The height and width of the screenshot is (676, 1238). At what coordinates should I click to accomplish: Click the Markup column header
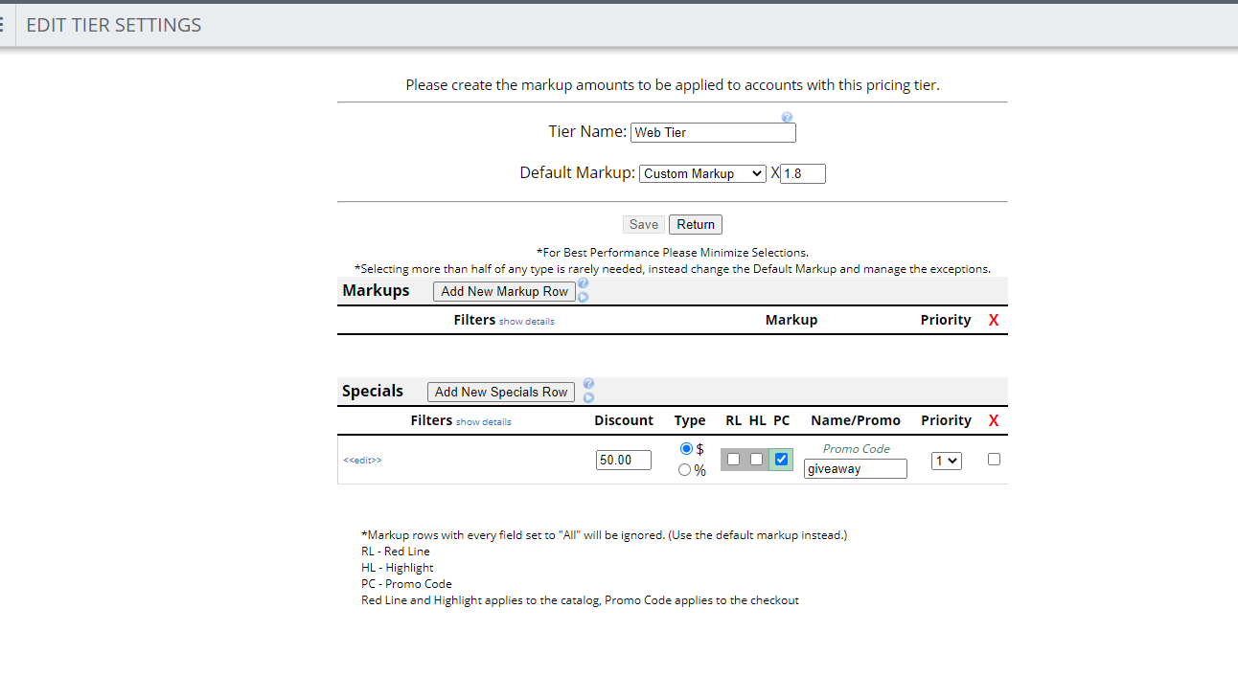[x=791, y=320]
